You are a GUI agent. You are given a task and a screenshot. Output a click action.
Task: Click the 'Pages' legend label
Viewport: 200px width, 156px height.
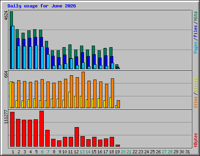pyautogui.click(x=196, y=48)
